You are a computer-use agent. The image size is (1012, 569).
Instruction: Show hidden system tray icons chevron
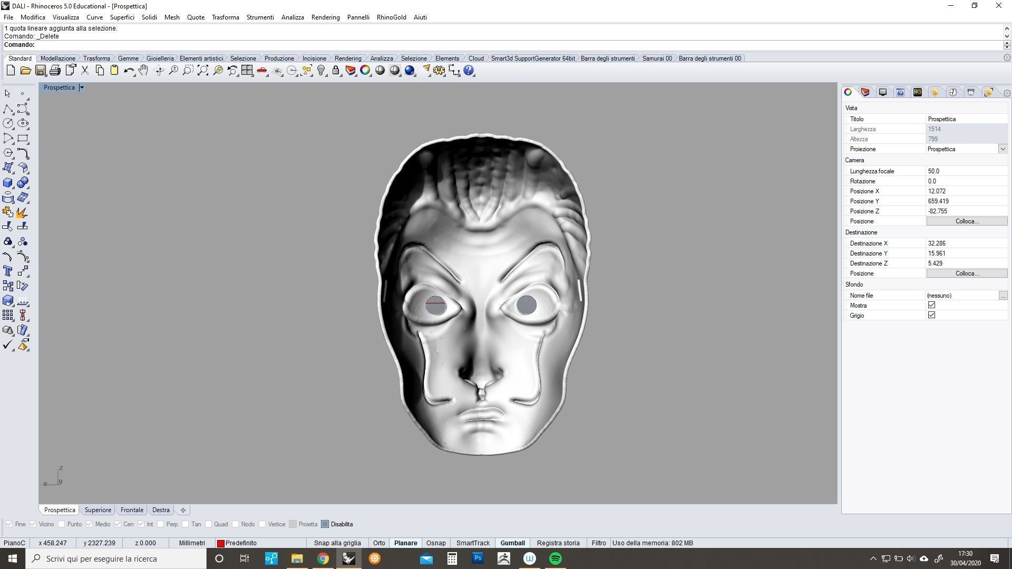pyautogui.click(x=873, y=558)
